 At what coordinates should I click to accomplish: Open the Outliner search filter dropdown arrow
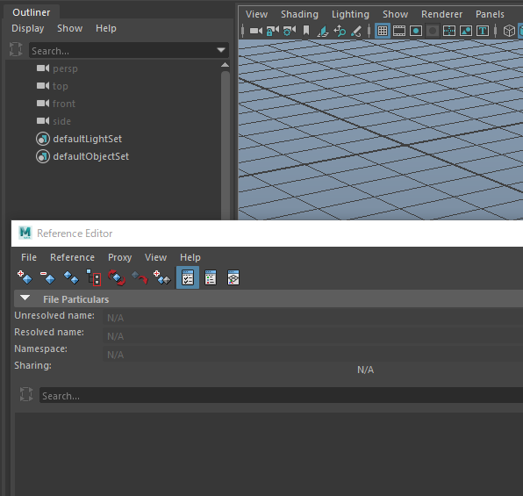(221, 50)
